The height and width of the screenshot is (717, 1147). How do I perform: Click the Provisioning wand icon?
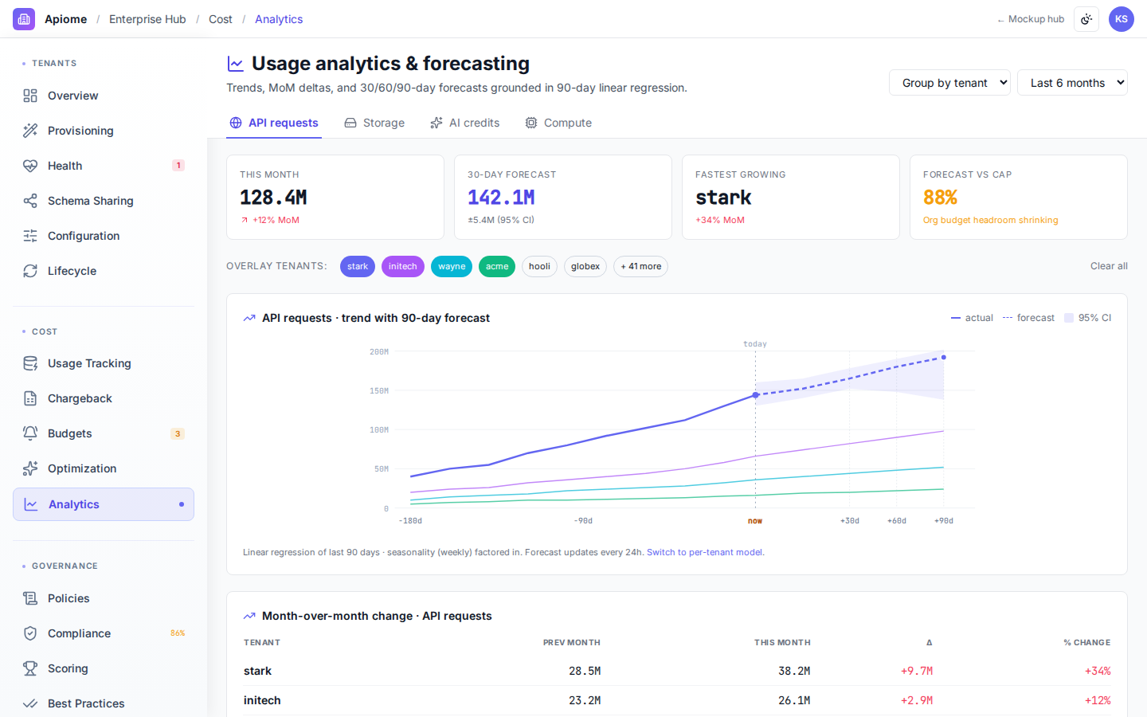(30, 131)
